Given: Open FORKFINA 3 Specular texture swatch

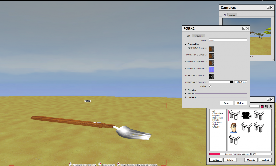Looking at the screenshot, I should 211,76.
